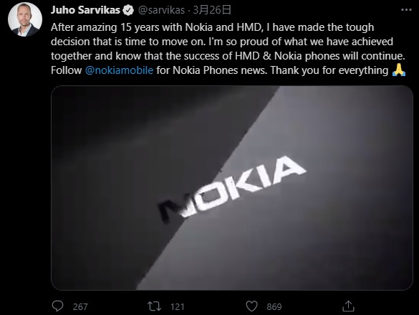This screenshot has width=419, height=315.
Task: Follow the @nokiamobile mention link
Action: (119, 70)
